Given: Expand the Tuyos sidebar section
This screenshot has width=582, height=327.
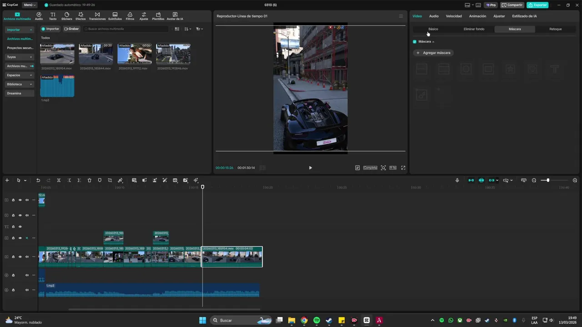Looking at the screenshot, I should [19, 57].
